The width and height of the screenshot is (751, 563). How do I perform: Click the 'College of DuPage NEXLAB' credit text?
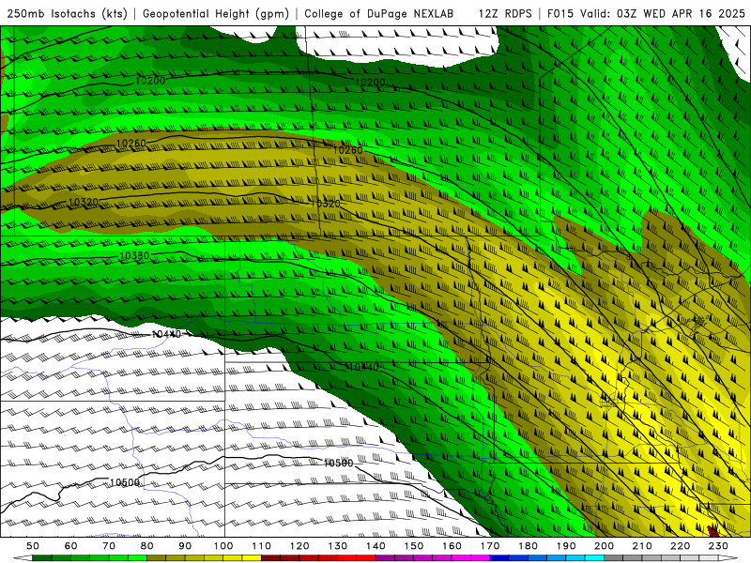coord(379,13)
